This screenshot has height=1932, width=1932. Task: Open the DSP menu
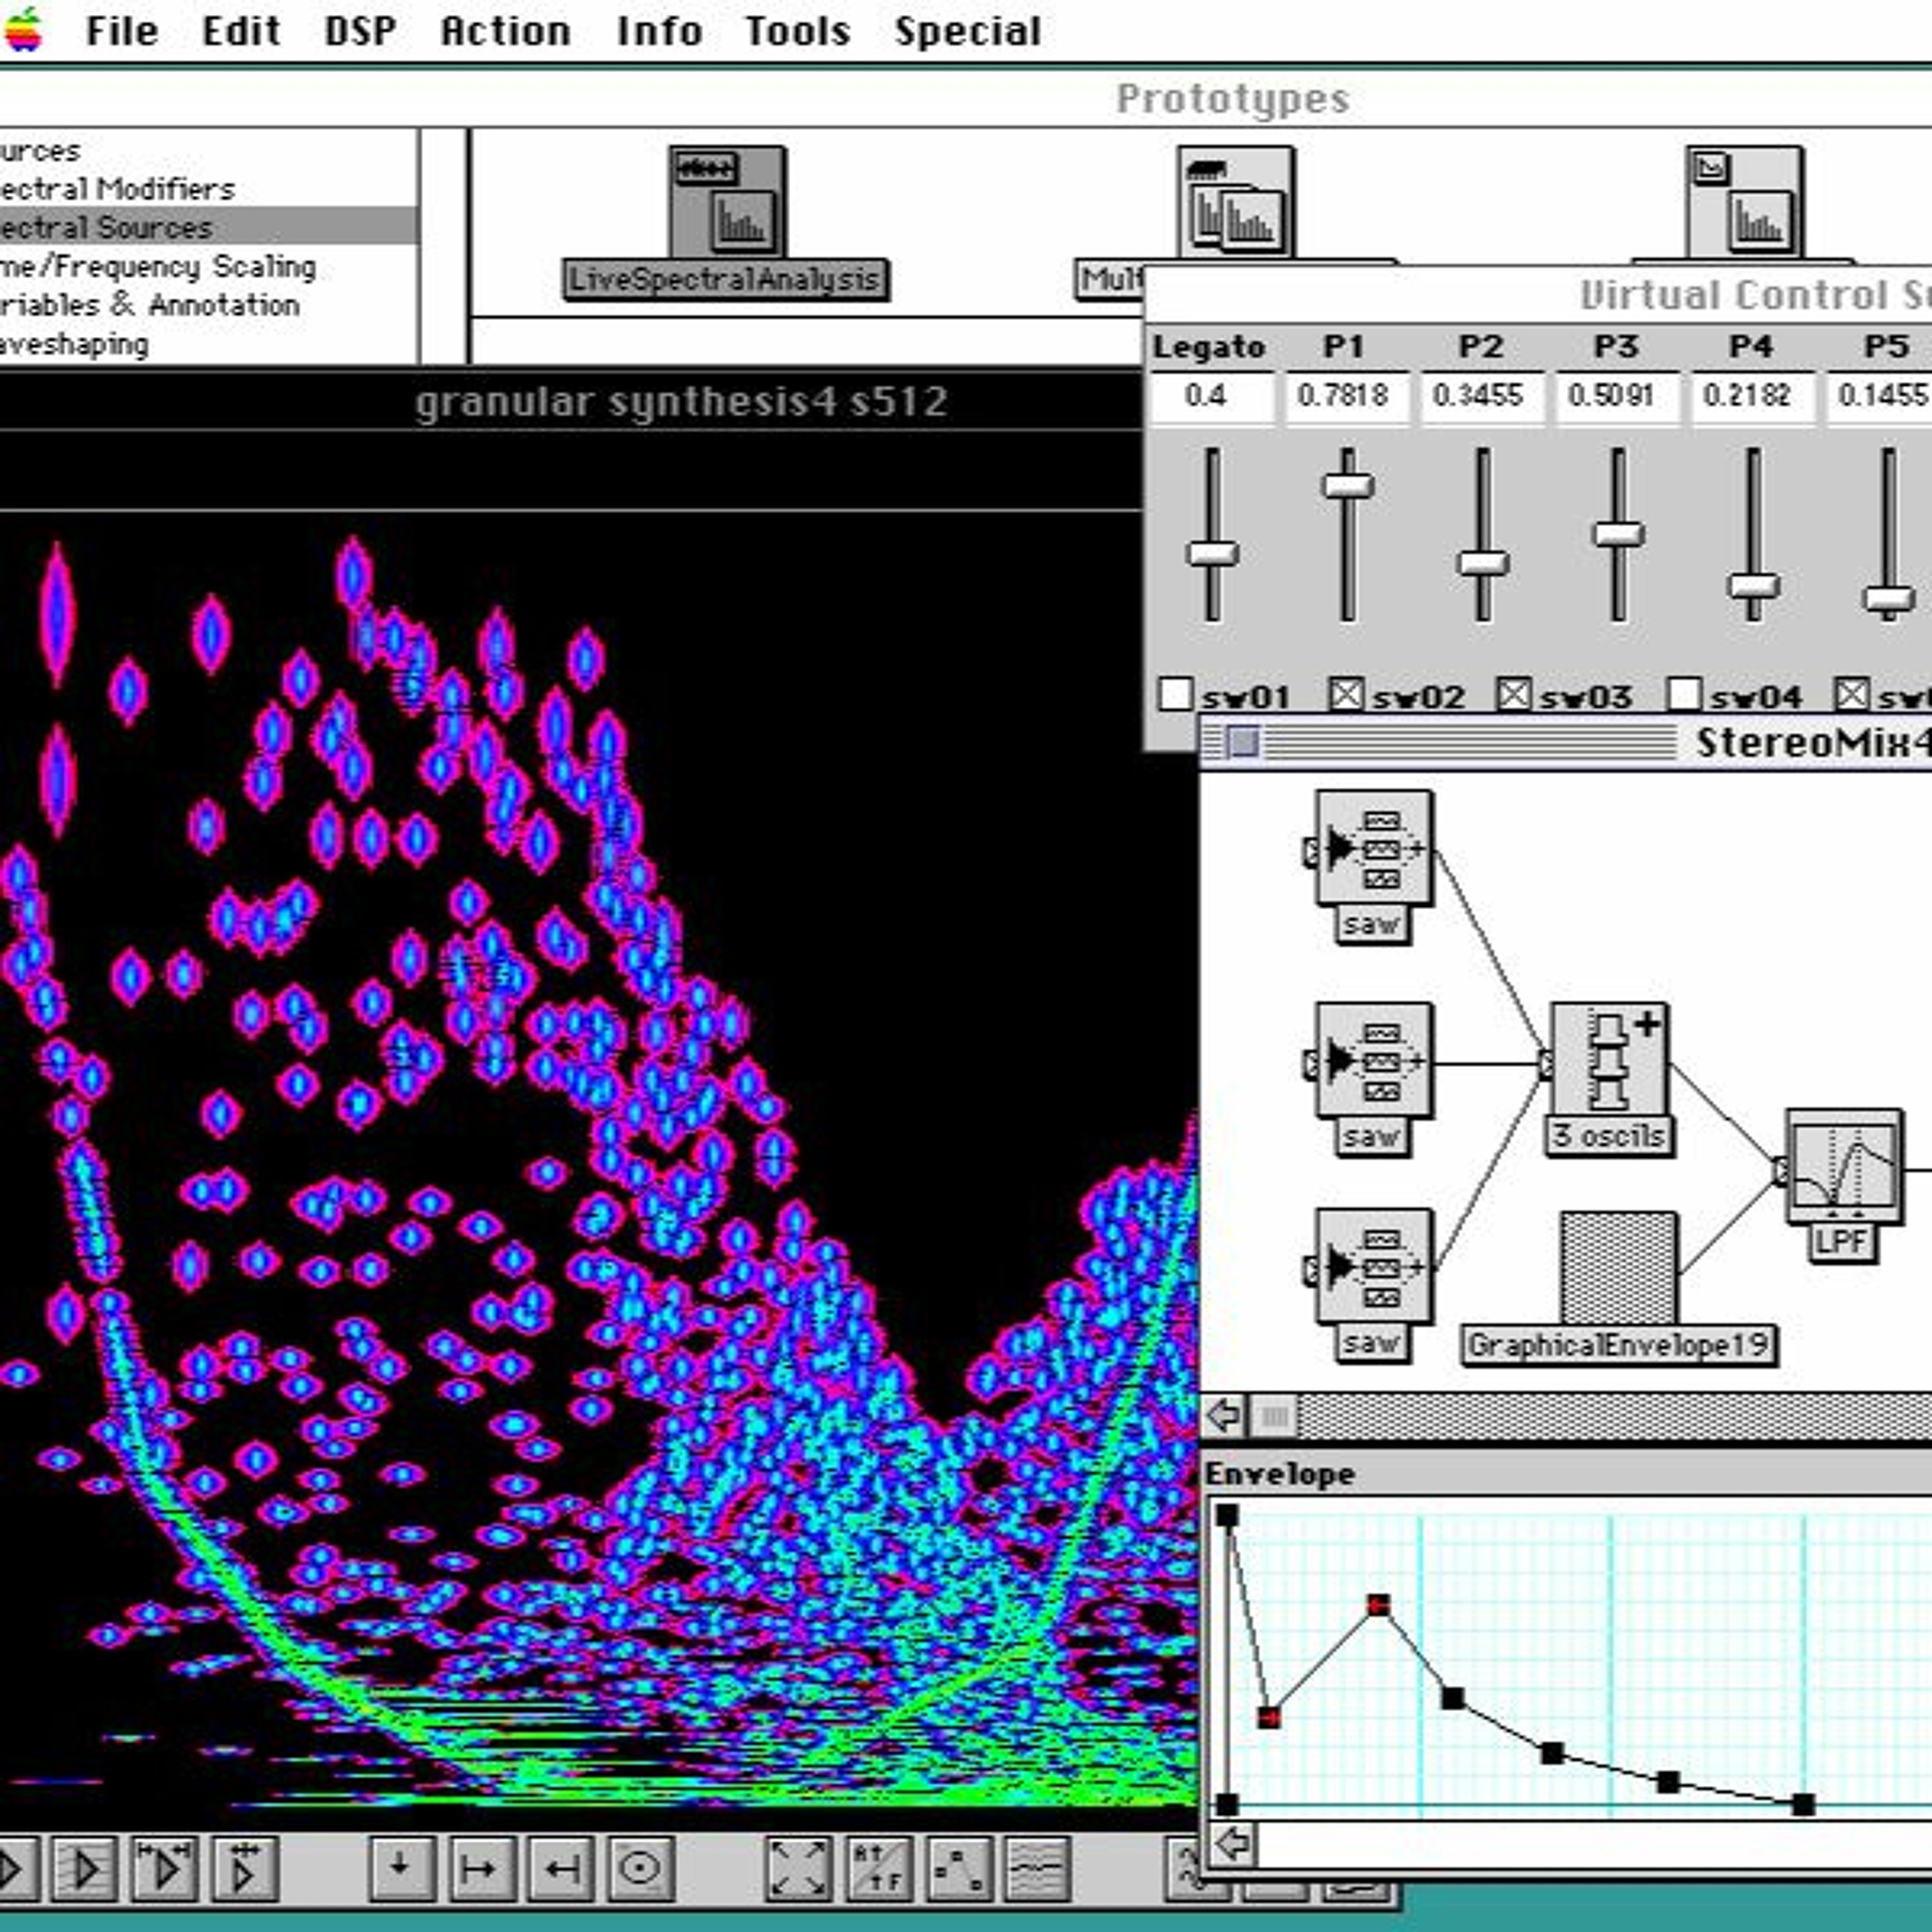(360, 31)
